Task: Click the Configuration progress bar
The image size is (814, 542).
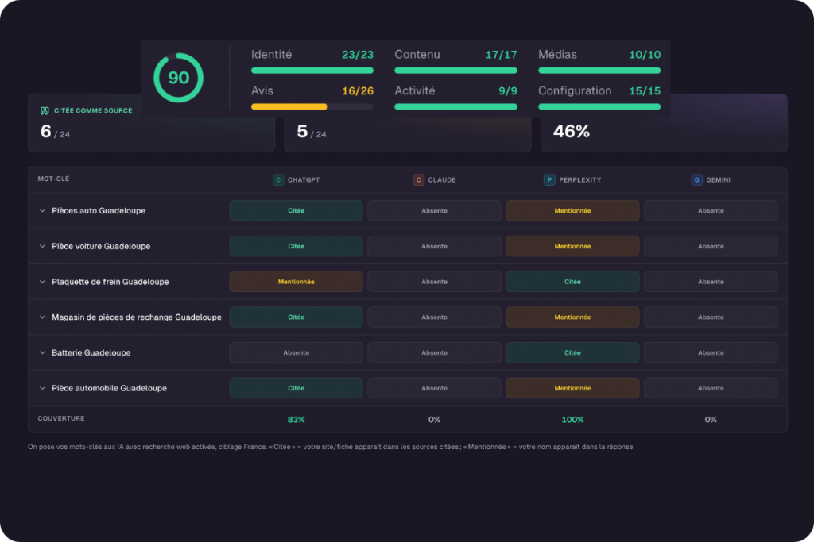Action: click(x=599, y=107)
